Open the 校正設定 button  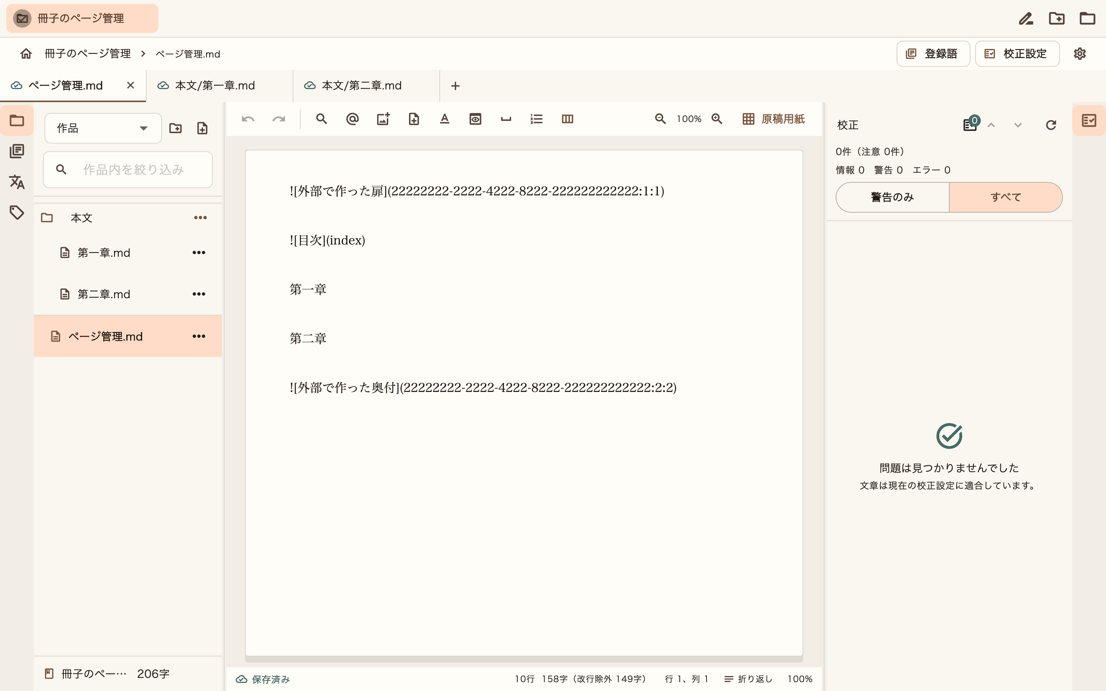pyautogui.click(x=1017, y=54)
